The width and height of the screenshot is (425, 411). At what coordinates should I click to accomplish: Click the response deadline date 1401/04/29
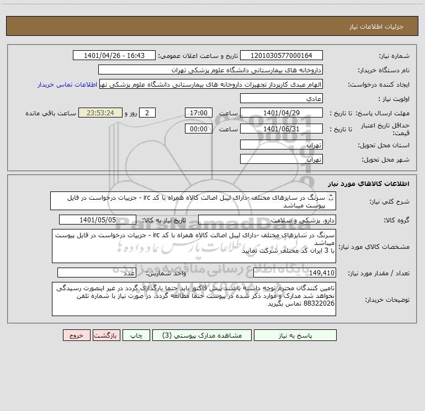click(x=281, y=113)
